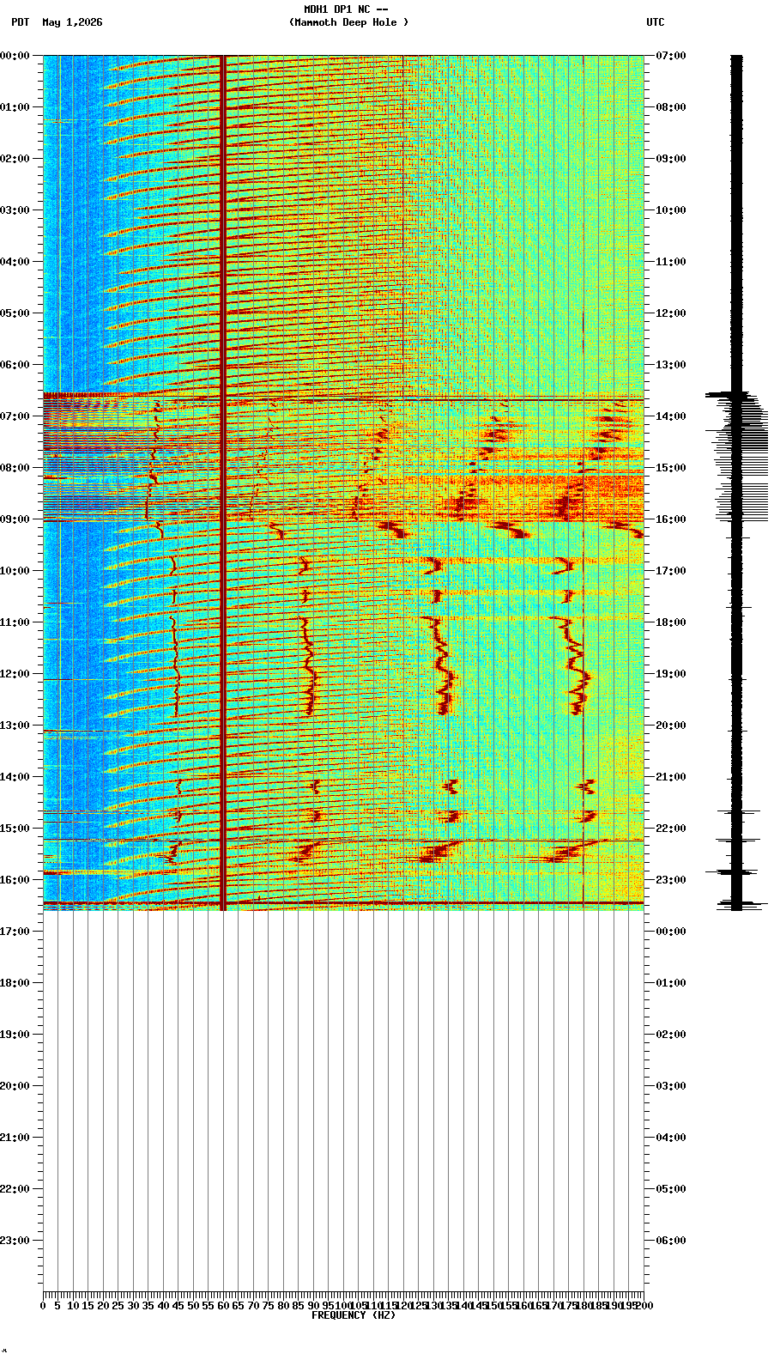Click the 5 Hz frequency tick label
The height and width of the screenshot is (1360, 774).
57,1306
